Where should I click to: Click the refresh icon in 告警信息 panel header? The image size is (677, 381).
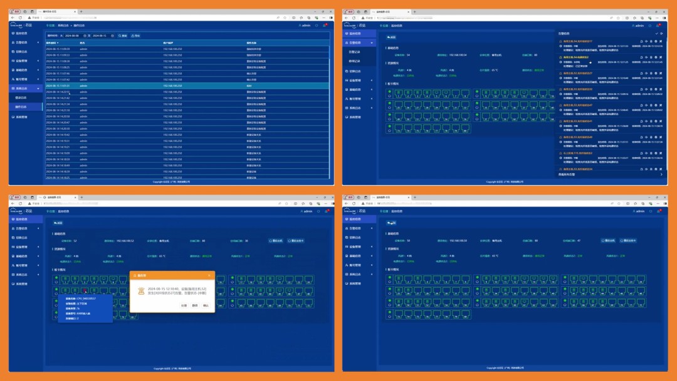pyautogui.click(x=661, y=33)
